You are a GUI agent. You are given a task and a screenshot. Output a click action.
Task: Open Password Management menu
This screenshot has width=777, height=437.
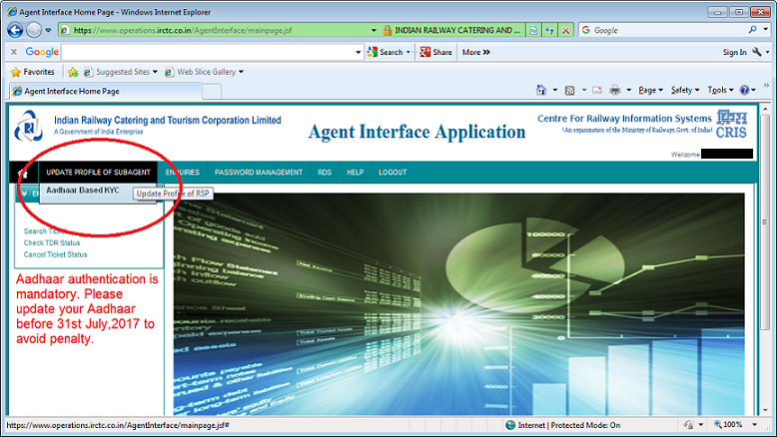click(259, 173)
